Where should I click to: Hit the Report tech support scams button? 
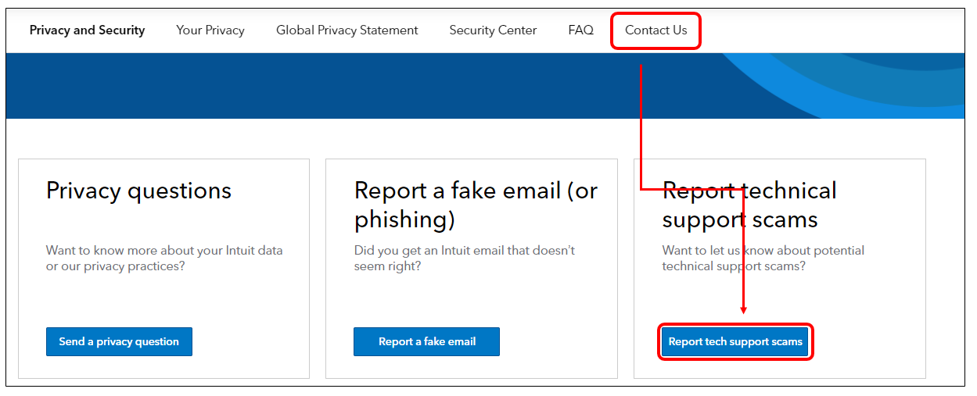(735, 341)
